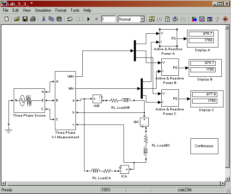Click the simulation stop time field
The height and width of the screenshot is (194, 231).
108,19
